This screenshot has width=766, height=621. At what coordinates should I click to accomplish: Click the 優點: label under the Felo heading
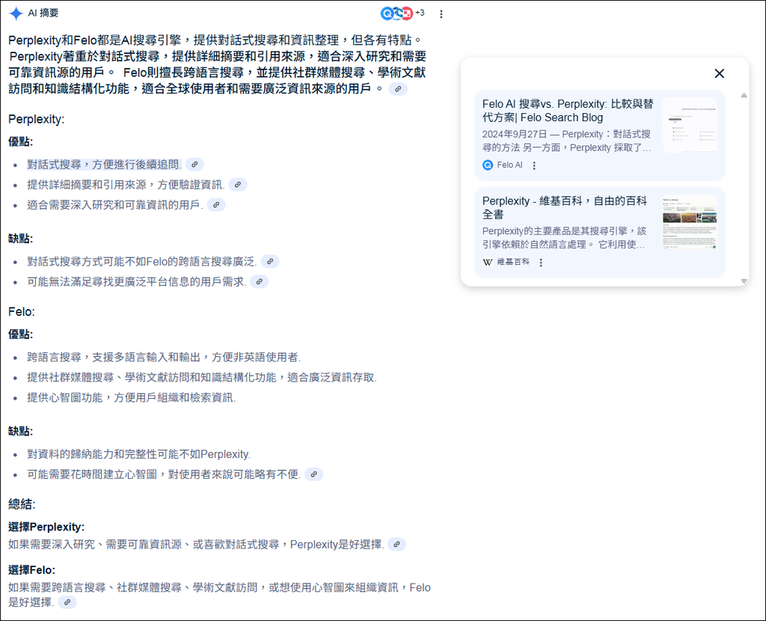click(x=20, y=334)
